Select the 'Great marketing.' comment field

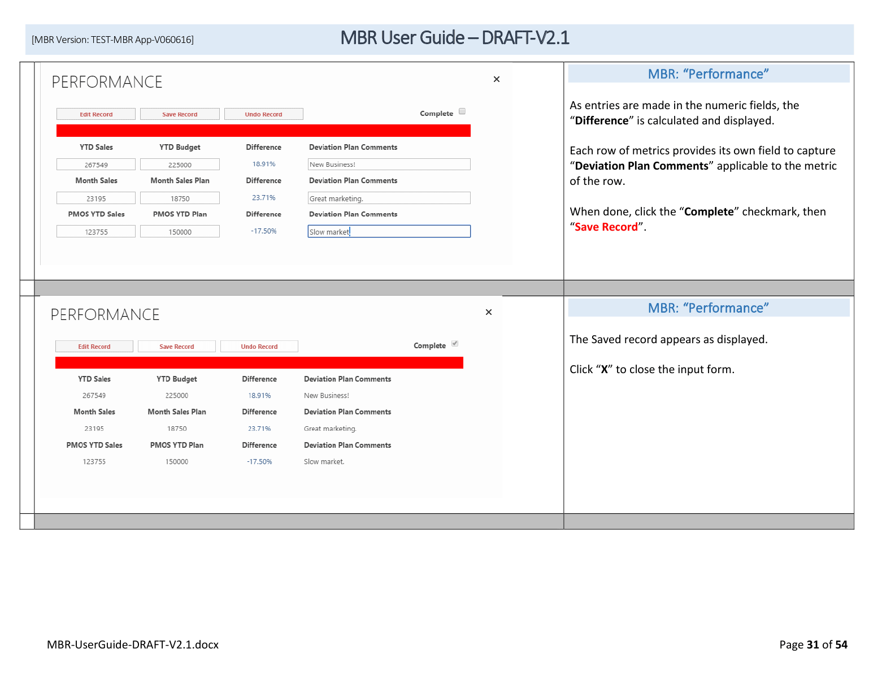389,198
